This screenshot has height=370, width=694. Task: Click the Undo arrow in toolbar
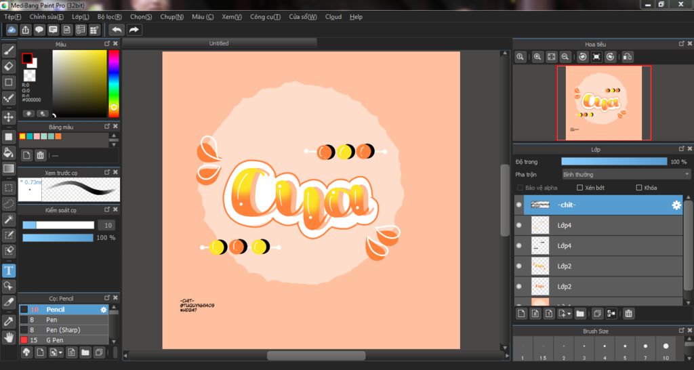tap(117, 30)
